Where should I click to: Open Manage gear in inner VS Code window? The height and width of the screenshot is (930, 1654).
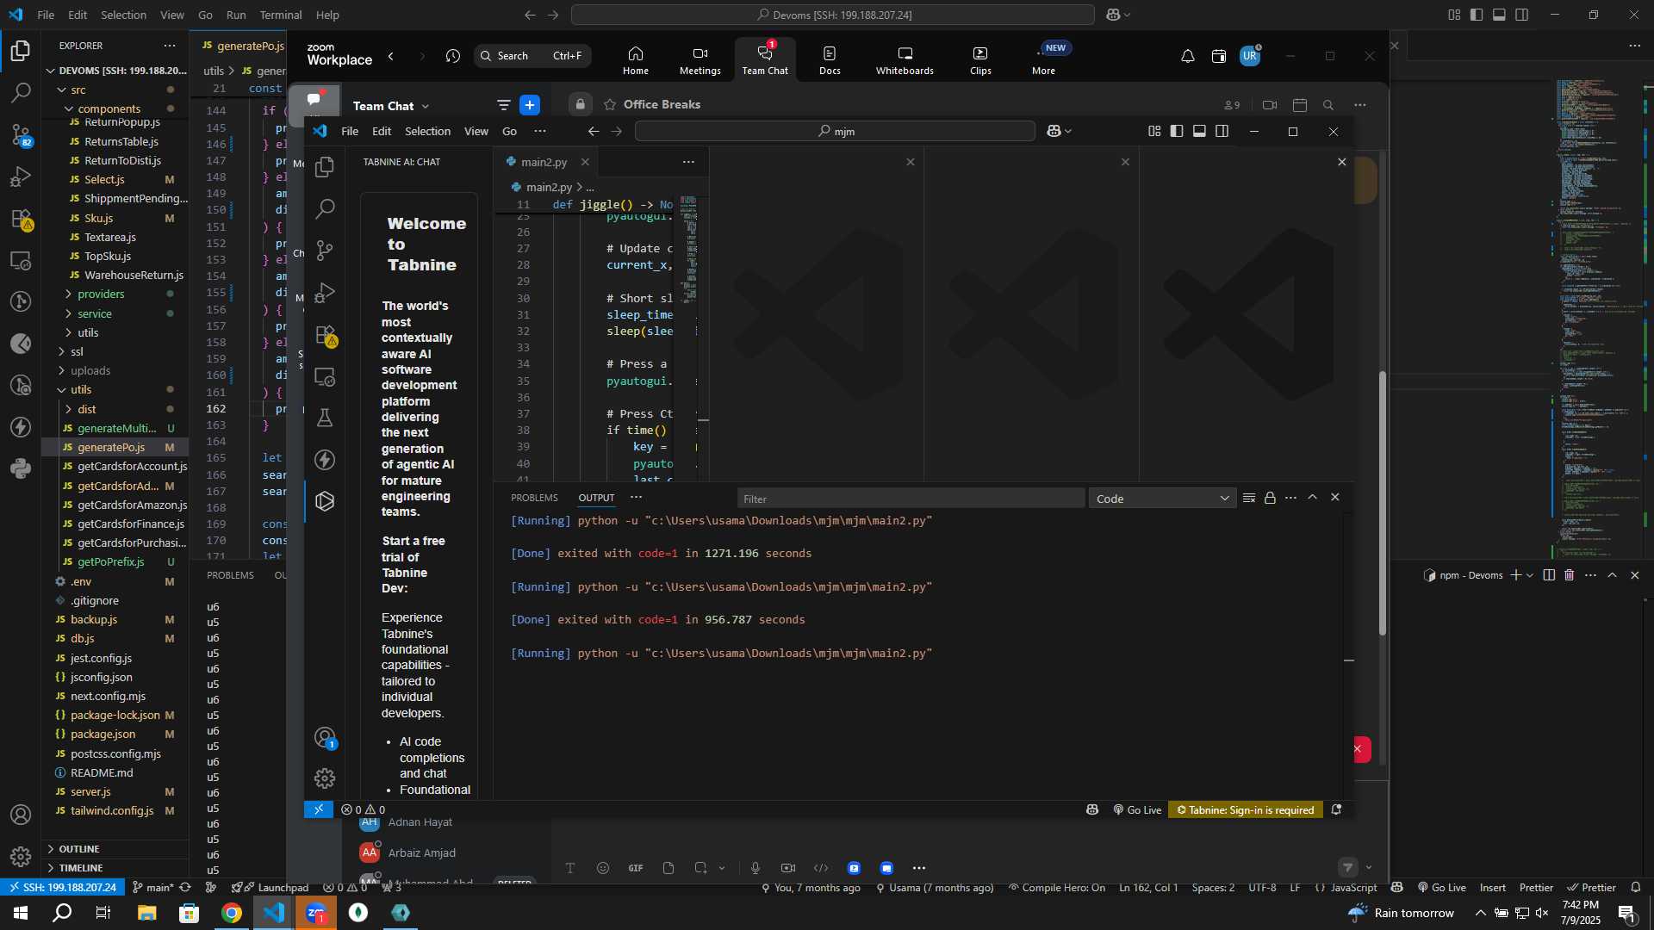(x=325, y=778)
